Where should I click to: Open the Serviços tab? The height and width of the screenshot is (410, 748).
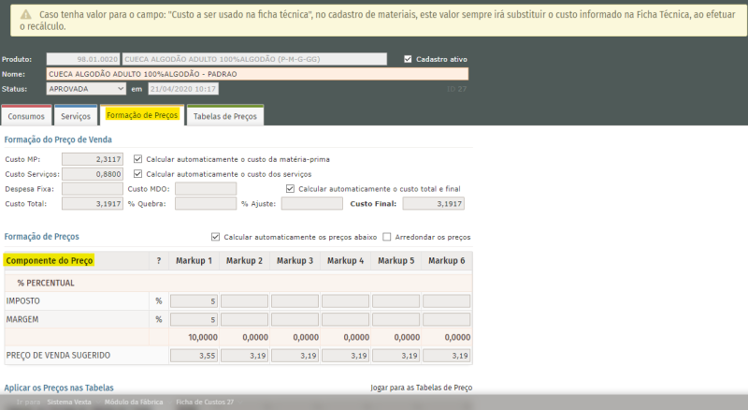tap(76, 116)
